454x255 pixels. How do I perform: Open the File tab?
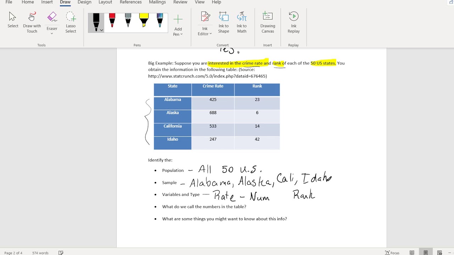[x=9, y=2]
